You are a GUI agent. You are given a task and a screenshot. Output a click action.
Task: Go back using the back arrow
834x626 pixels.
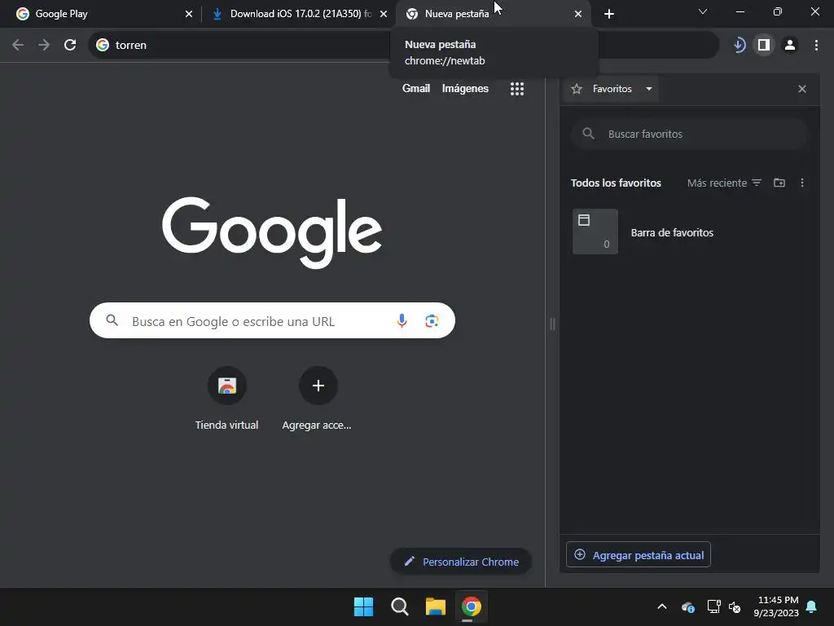[18, 46]
